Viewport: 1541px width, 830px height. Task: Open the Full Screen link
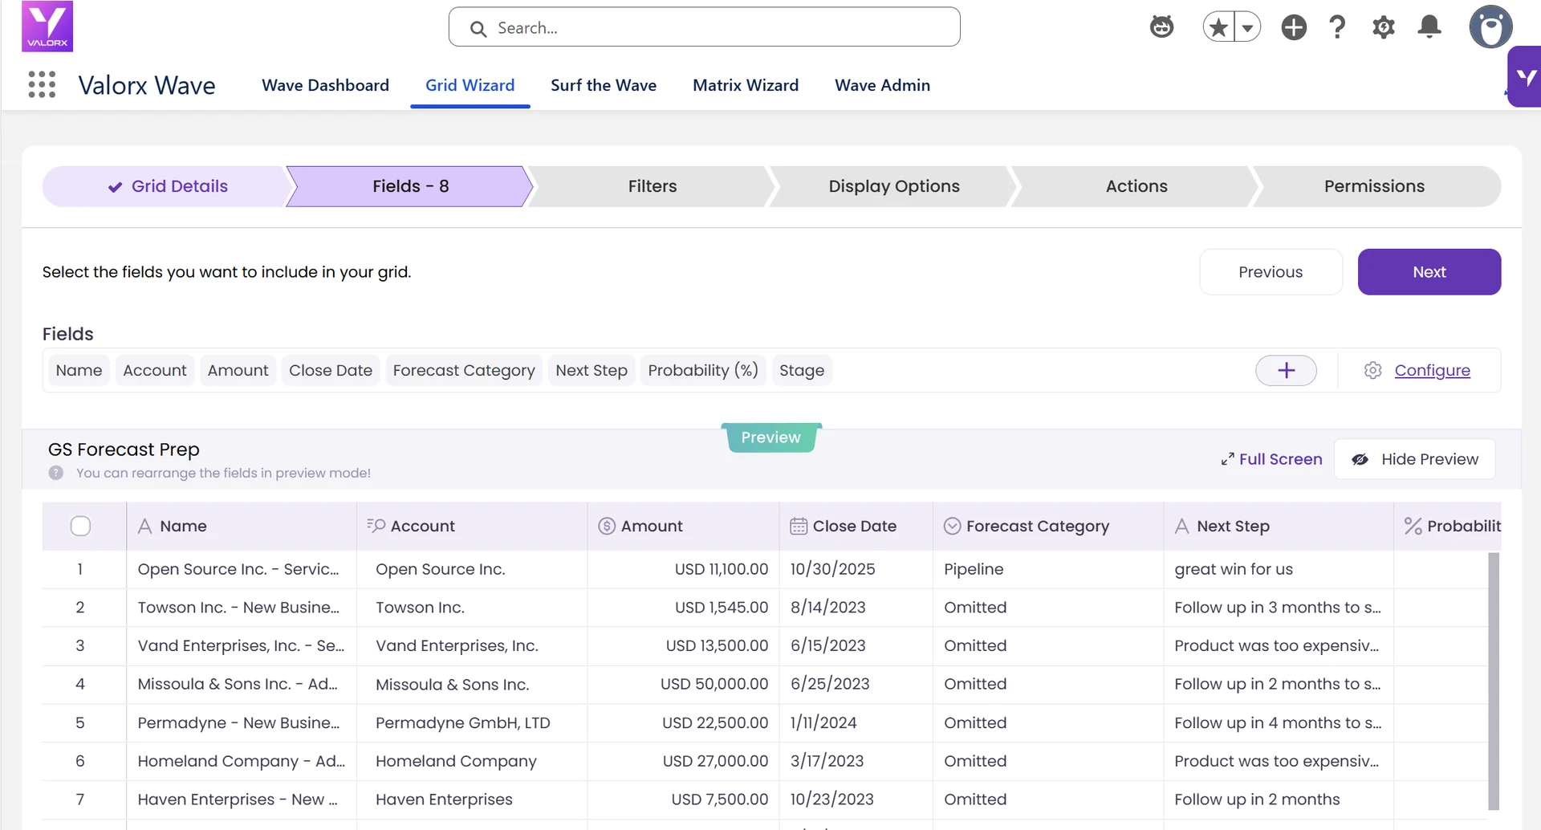[x=1280, y=459]
